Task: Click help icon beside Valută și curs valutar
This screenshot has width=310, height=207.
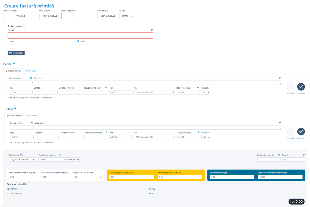Action: [60, 155]
